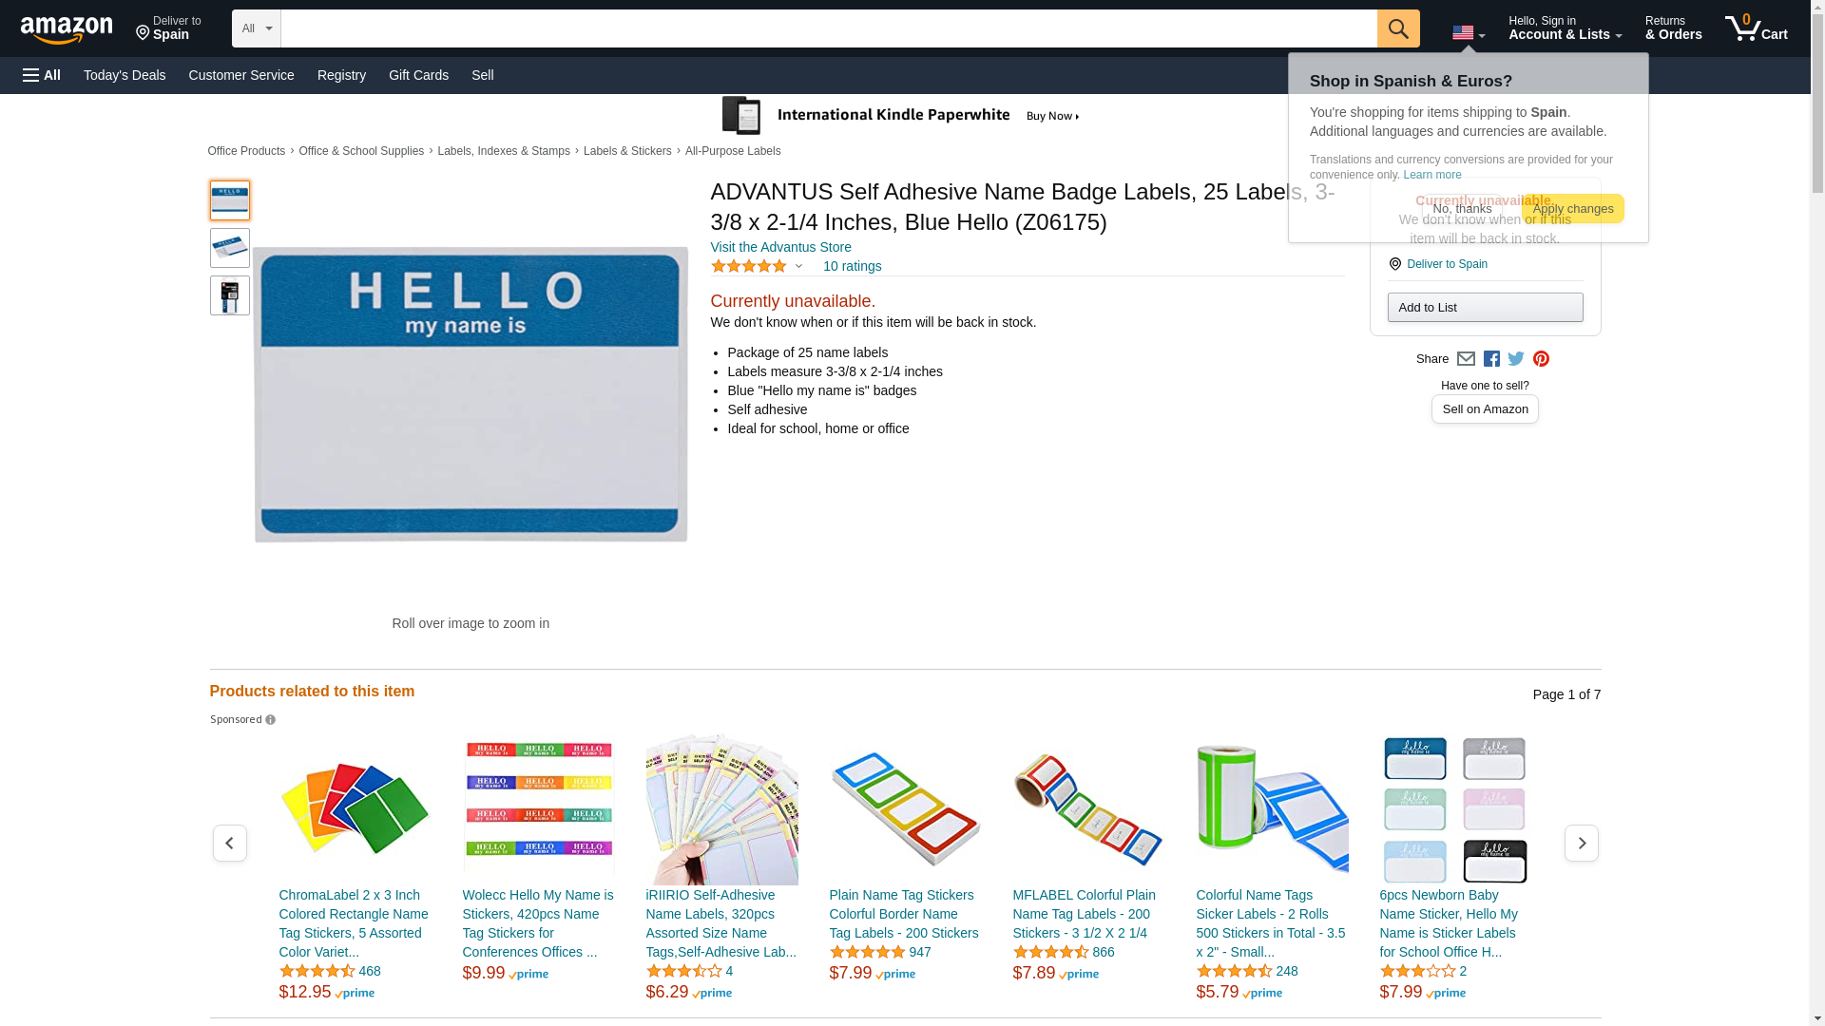This screenshot has height=1026, width=1825.
Task: Click inside the search text field
Action: [829, 28]
